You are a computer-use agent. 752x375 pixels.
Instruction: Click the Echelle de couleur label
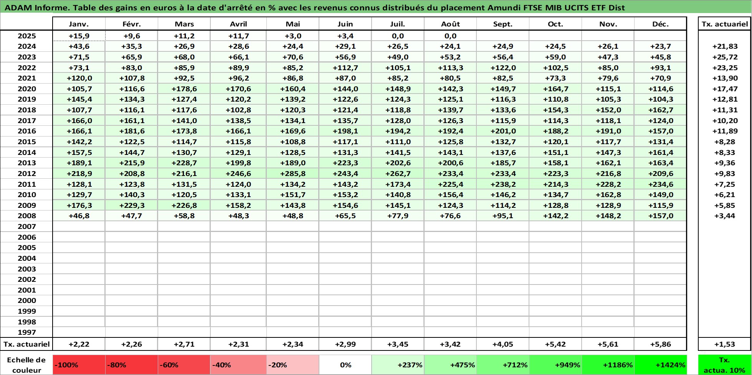26,365
